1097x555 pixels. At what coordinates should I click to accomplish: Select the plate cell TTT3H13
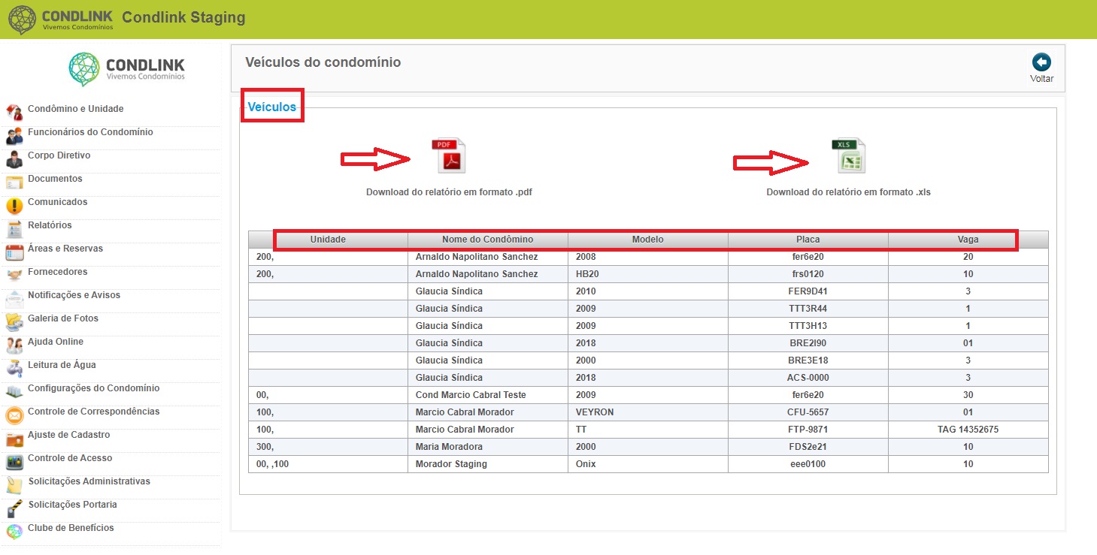tap(808, 326)
